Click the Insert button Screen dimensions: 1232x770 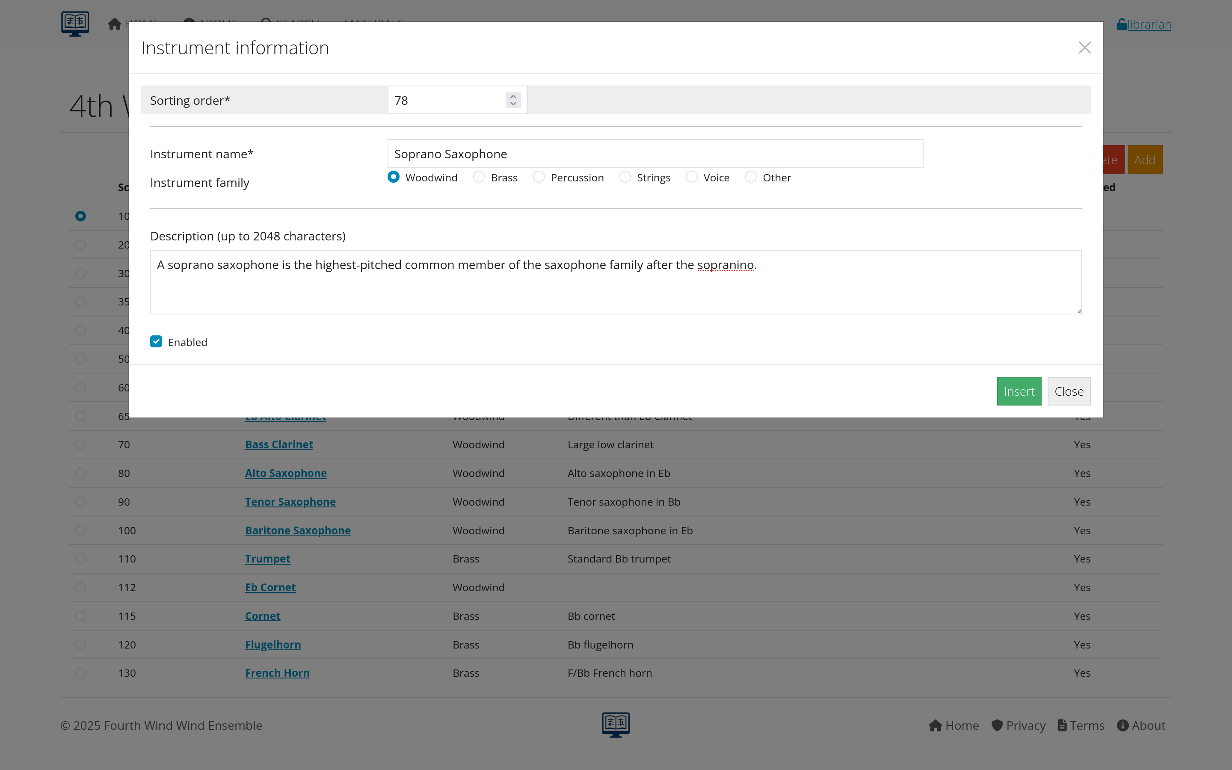tap(1019, 391)
